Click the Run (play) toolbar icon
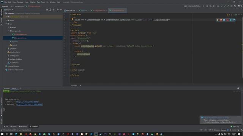The image size is (243, 136). pyautogui.click(x=204, y=6)
